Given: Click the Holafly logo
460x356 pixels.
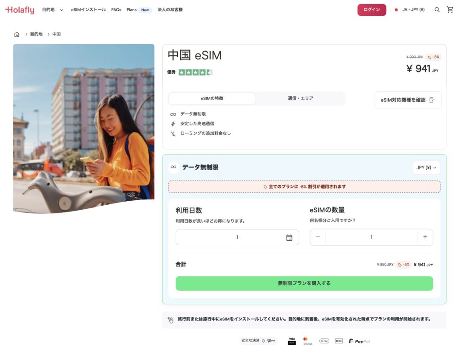Looking at the screenshot, I should (x=19, y=9).
